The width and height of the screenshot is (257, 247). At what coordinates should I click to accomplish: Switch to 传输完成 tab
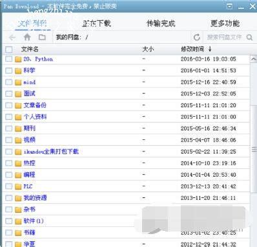(161, 23)
